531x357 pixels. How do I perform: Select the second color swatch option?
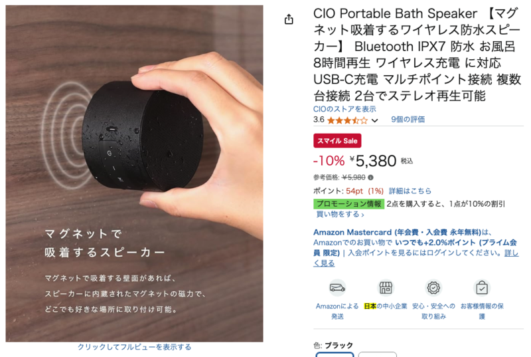(377, 354)
